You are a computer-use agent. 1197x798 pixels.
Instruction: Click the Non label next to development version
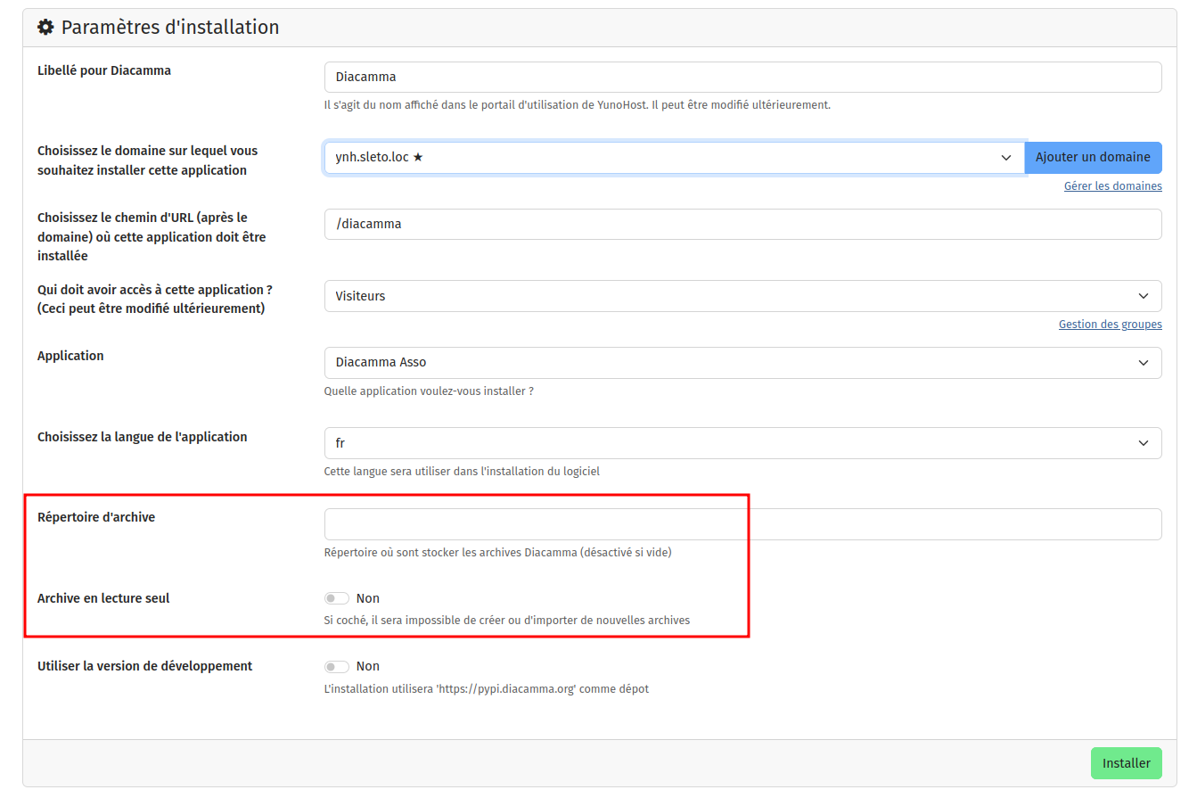(x=367, y=666)
